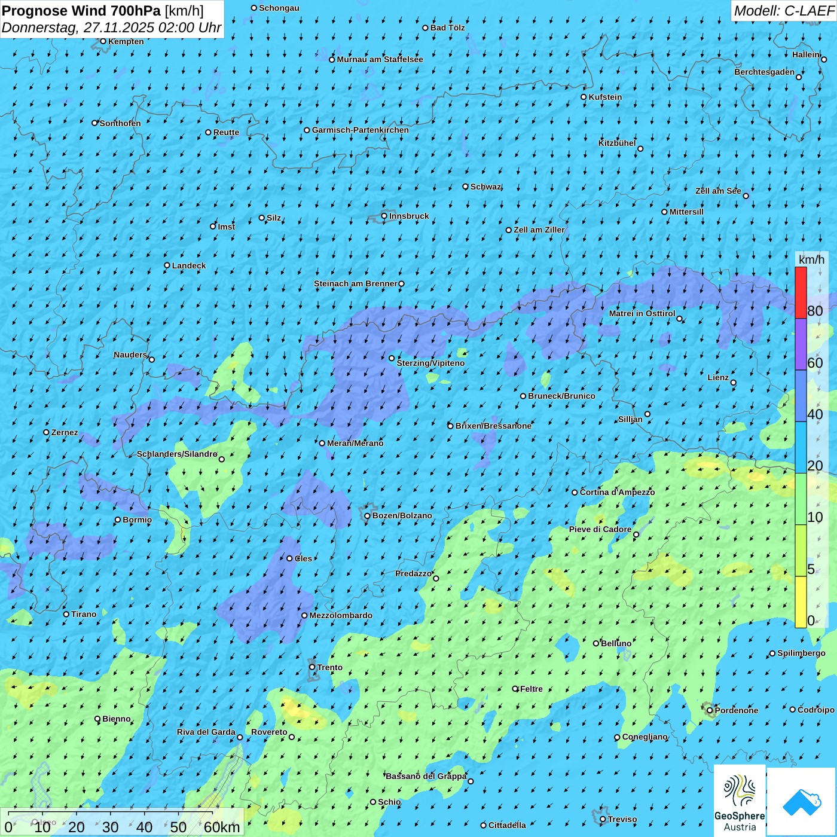This screenshot has width=837, height=837.
Task: Click the "60km" scale bar label
Action: (222, 827)
